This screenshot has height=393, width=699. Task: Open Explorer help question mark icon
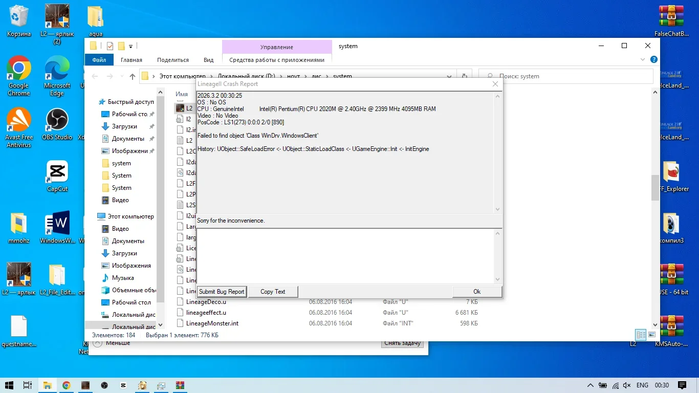pyautogui.click(x=653, y=60)
